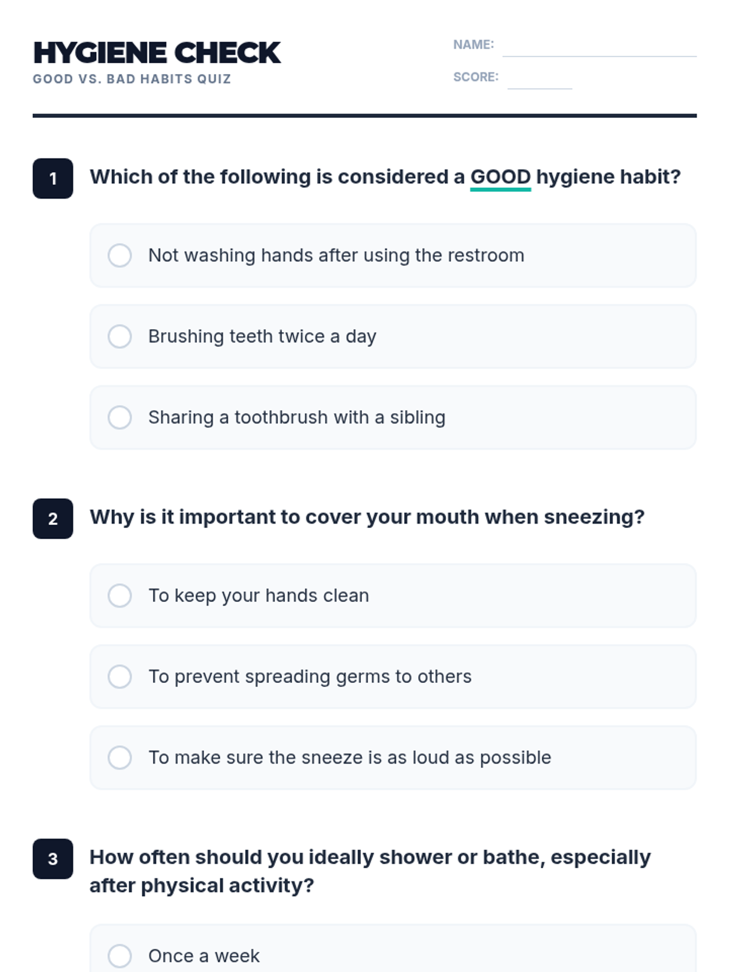Pick the 'sneeze is as loud as possible' option

[x=120, y=758]
